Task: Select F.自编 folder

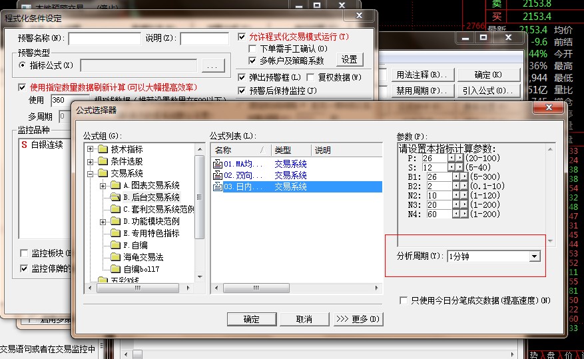Action: [136, 245]
